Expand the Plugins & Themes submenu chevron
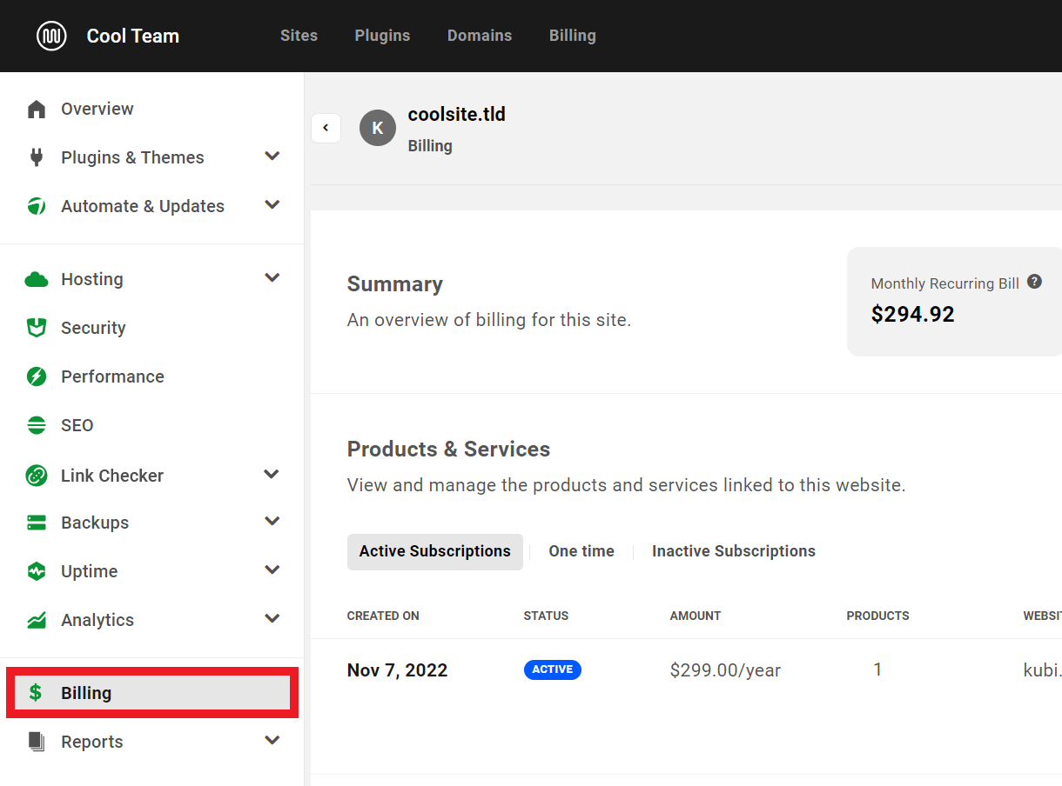The image size is (1062, 786). [272, 157]
